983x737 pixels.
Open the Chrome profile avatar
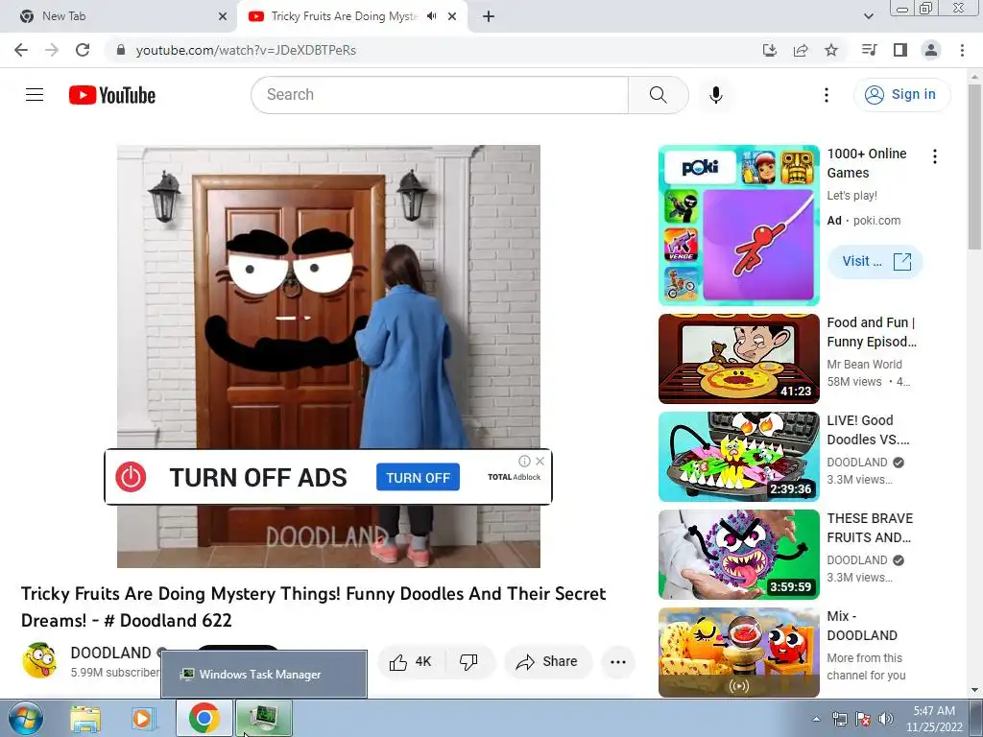coord(931,50)
